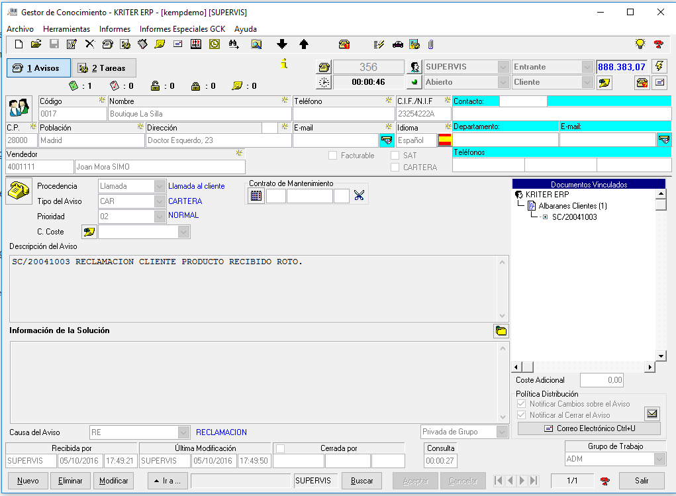Open the Ayuda menu
Viewport: 676px width, 496px height.
pyautogui.click(x=246, y=29)
